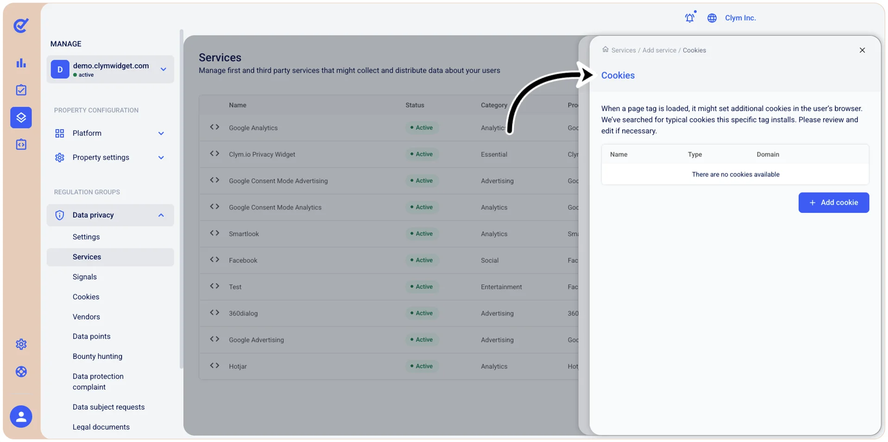The height and width of the screenshot is (442, 888).
Task: Click the Add cookie button
Action: tap(833, 203)
